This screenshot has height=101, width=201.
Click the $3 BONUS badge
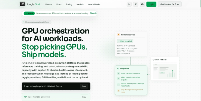(x=29, y=13)
